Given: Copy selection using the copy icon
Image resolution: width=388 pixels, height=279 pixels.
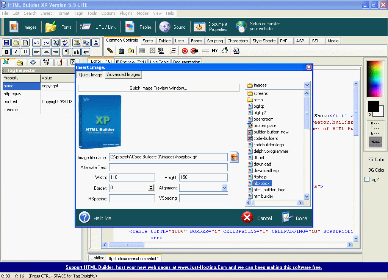Looking at the screenshot, I should (x=86, y=43).
